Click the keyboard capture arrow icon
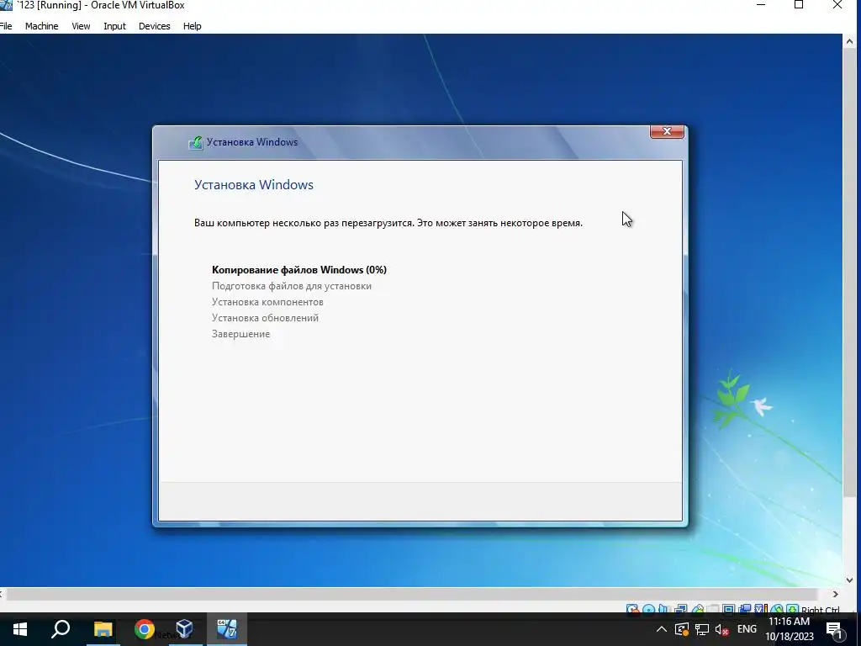The image size is (861, 646). coord(792,609)
